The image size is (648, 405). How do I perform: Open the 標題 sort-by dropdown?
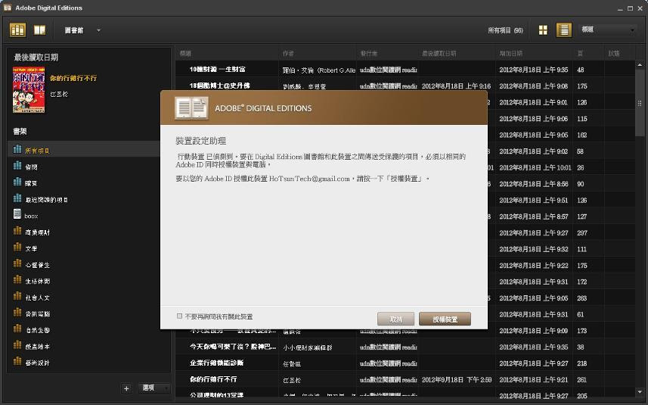point(608,30)
